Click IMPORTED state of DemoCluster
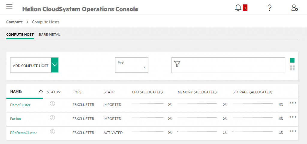 tap(112, 105)
